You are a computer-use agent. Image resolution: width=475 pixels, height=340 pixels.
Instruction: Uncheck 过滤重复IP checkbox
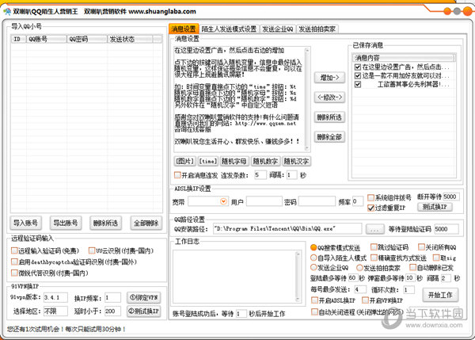pos(372,208)
